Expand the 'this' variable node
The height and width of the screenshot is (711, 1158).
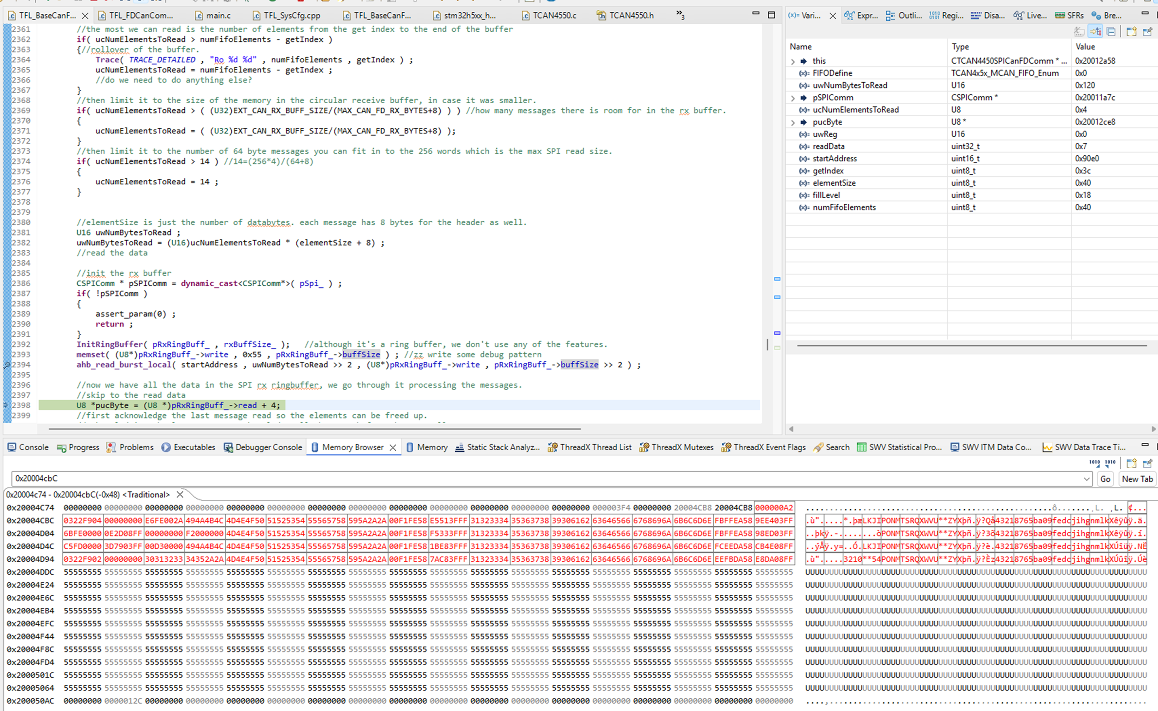(793, 61)
